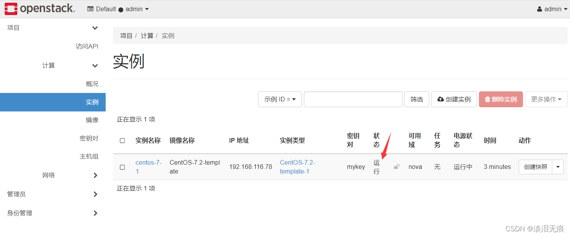Viewport: 570px width, 236px height.
Task: Click the IP 地址 column header
Action: [x=239, y=140]
